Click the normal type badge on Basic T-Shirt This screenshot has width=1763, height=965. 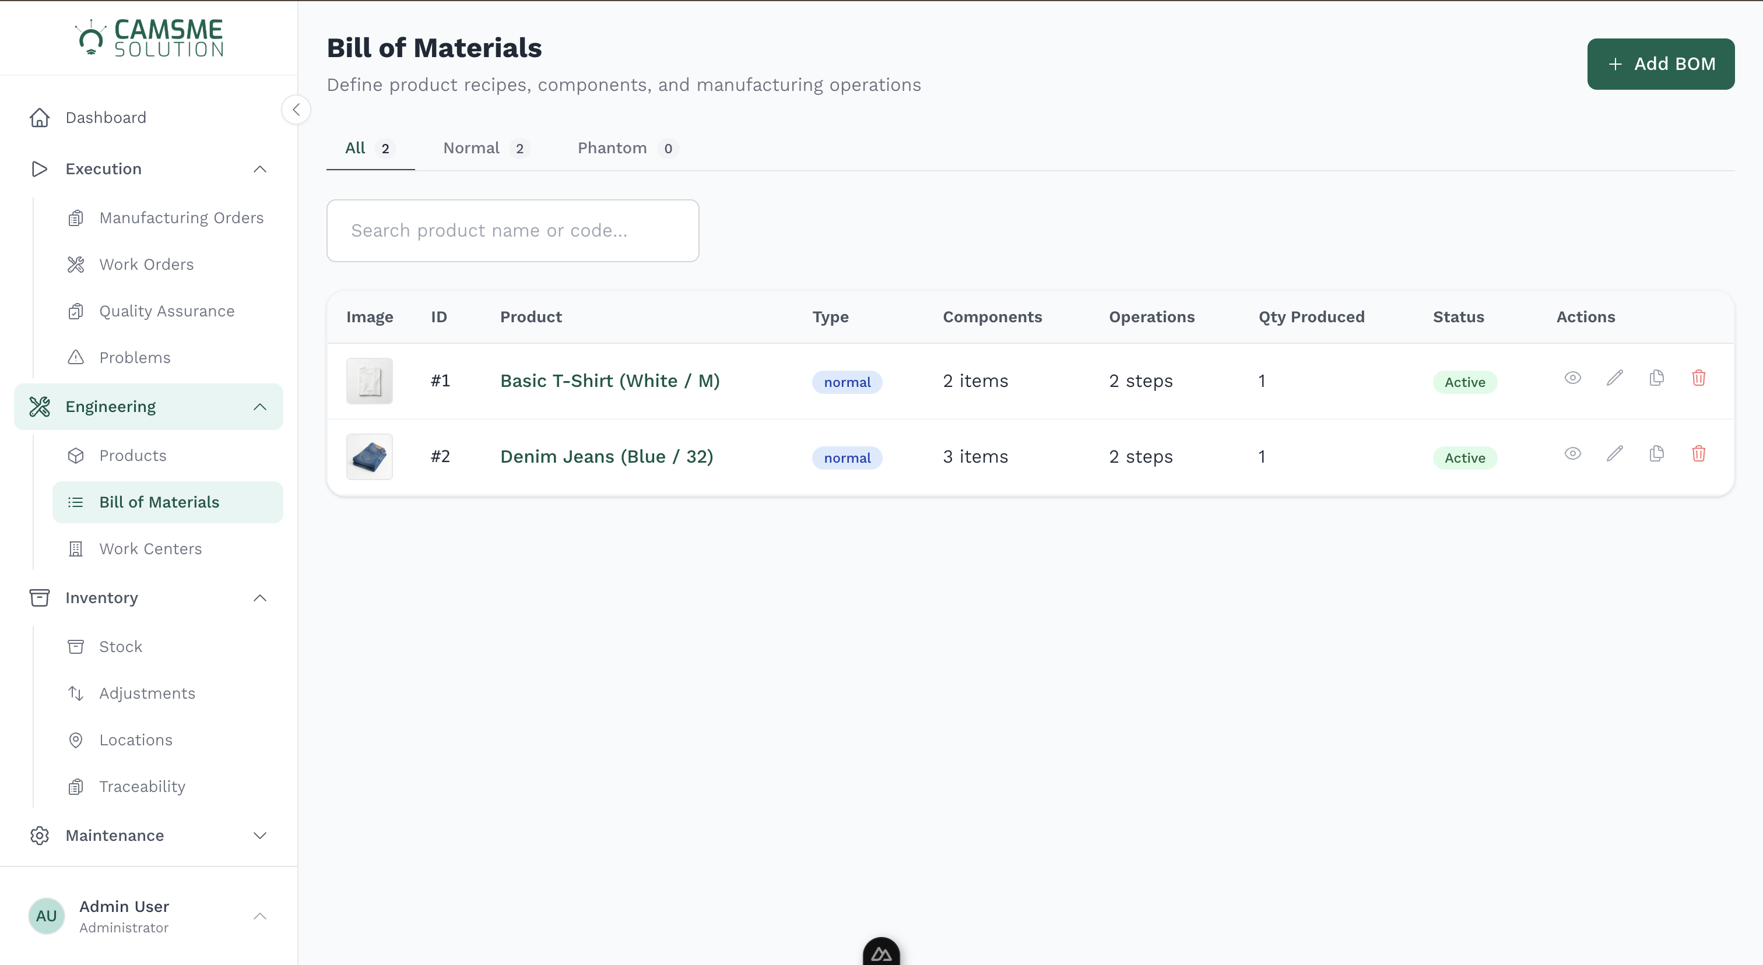click(x=847, y=382)
